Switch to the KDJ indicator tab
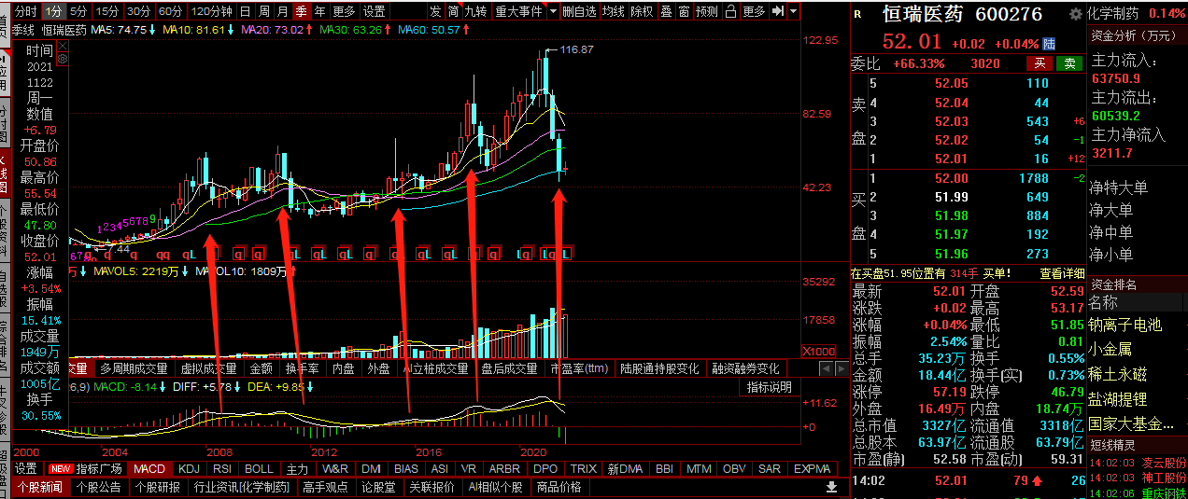This screenshot has width=1188, height=499. tap(189, 469)
